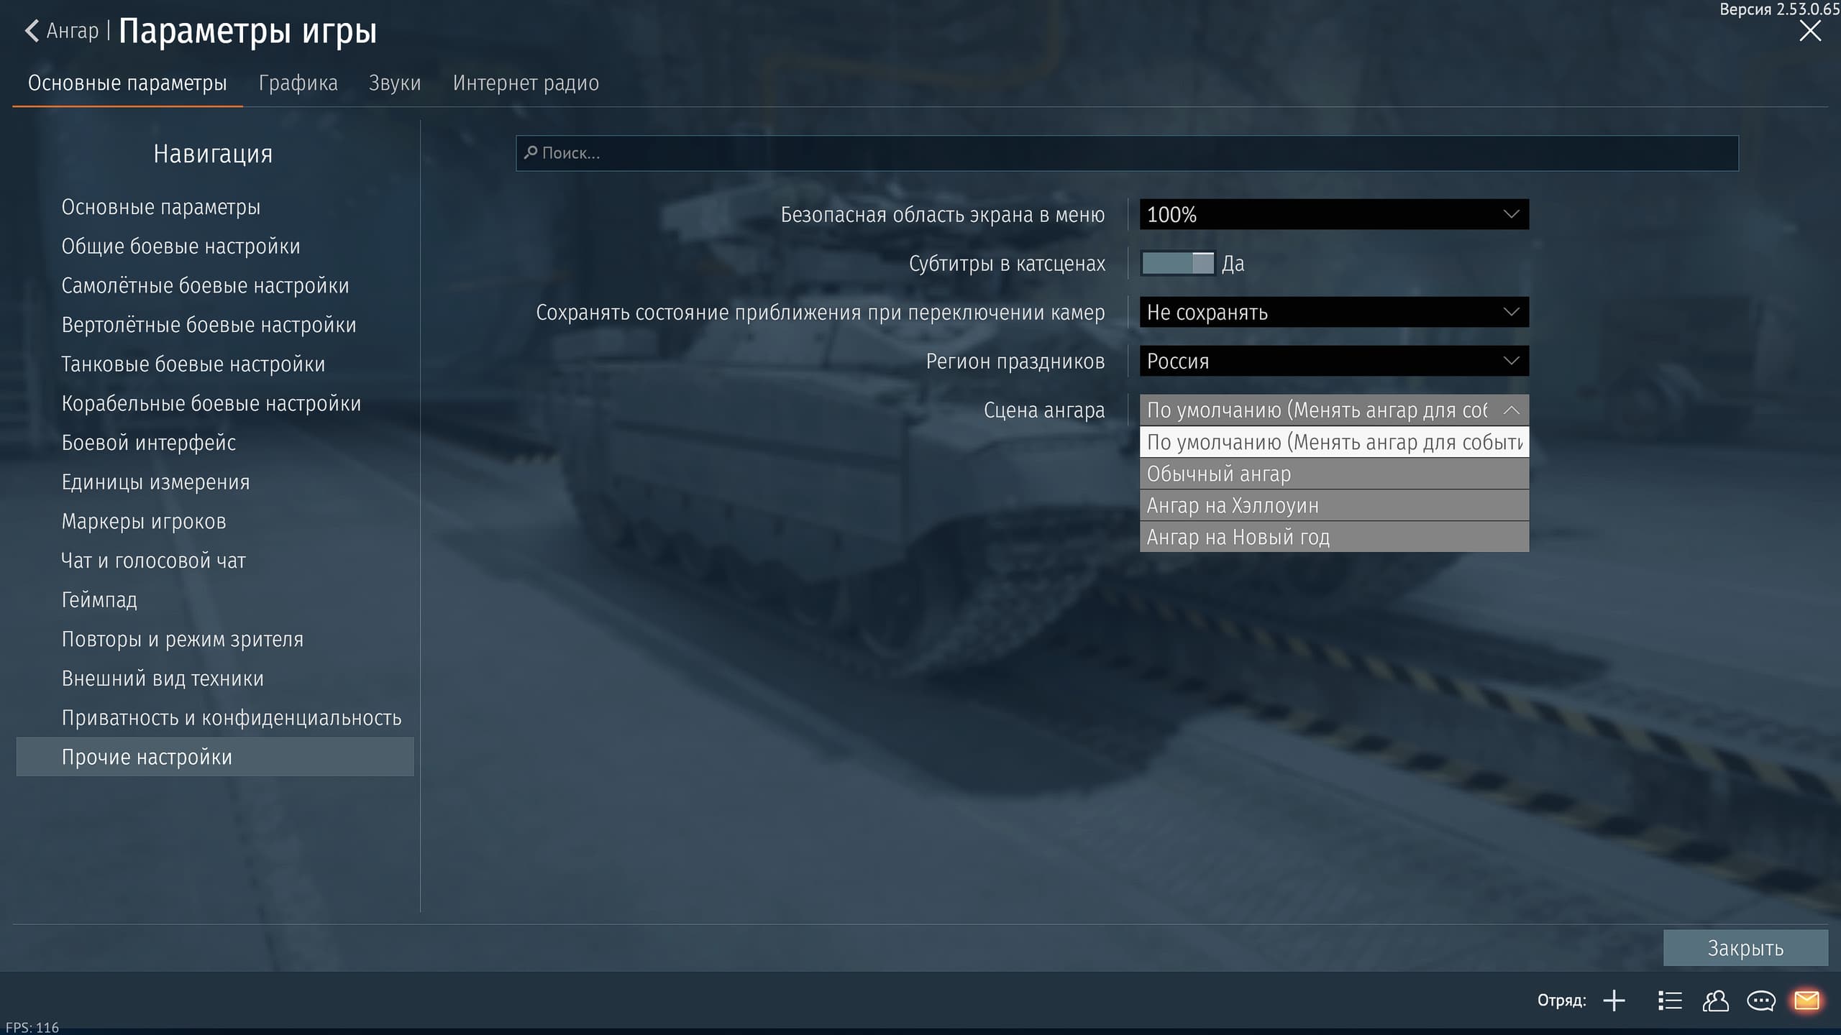Open the Интернет радио tab
This screenshot has height=1035, width=1841.
[526, 83]
